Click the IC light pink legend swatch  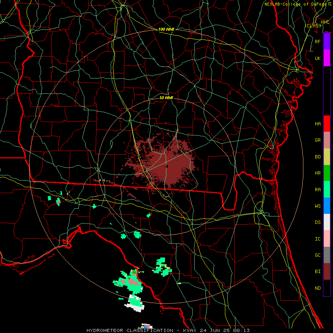(x=327, y=239)
